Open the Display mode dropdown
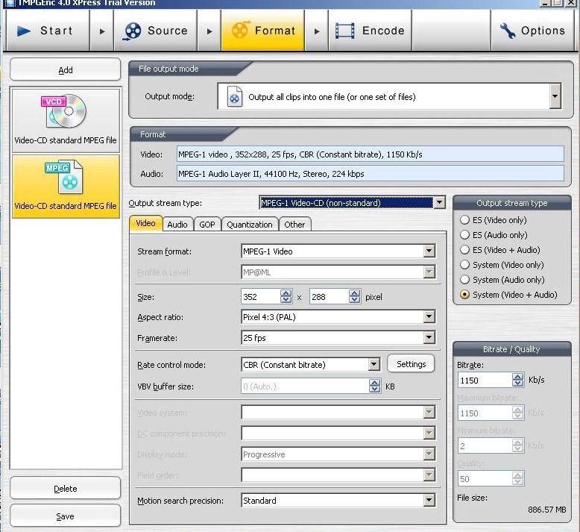580x532 pixels. 429,454
